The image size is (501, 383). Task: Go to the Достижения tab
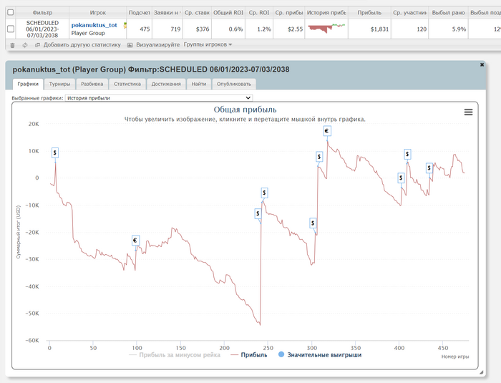pos(166,84)
